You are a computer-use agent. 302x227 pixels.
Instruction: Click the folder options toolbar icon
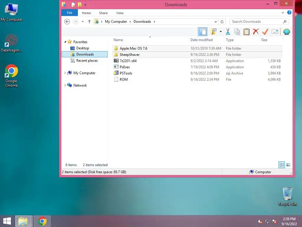(214, 32)
